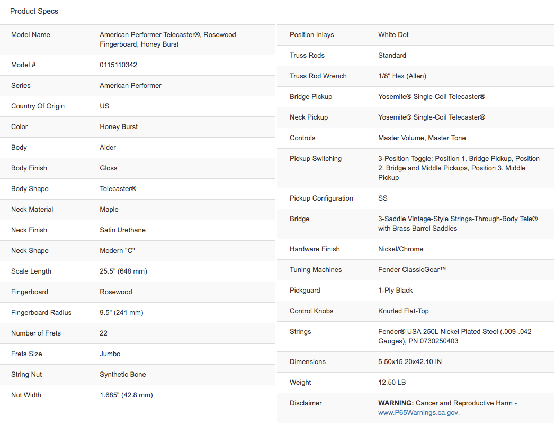The height and width of the screenshot is (426, 555).
Task: Click the Pickup Switching description text
Action: 459,168
